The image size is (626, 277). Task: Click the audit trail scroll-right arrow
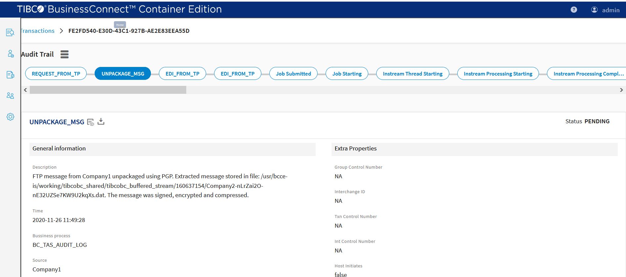tap(621, 90)
